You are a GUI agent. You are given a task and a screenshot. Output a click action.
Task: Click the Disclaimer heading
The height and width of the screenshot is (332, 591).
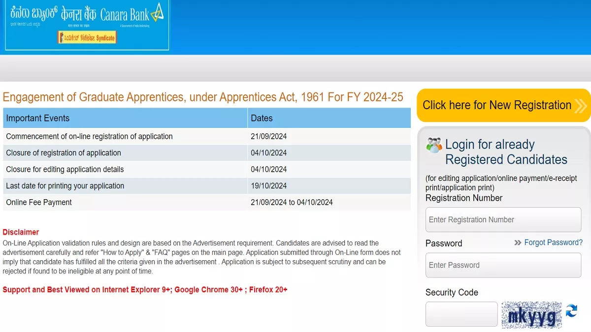pyautogui.click(x=21, y=232)
